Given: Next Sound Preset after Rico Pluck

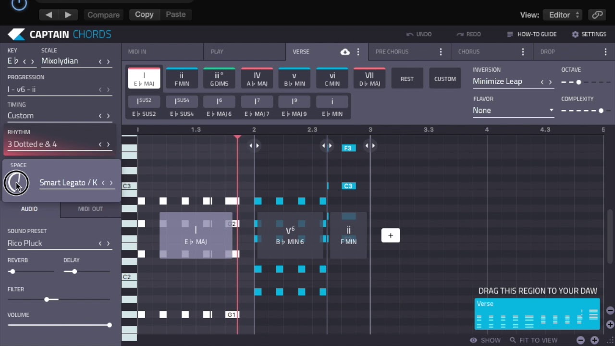Looking at the screenshot, I should click(x=108, y=243).
